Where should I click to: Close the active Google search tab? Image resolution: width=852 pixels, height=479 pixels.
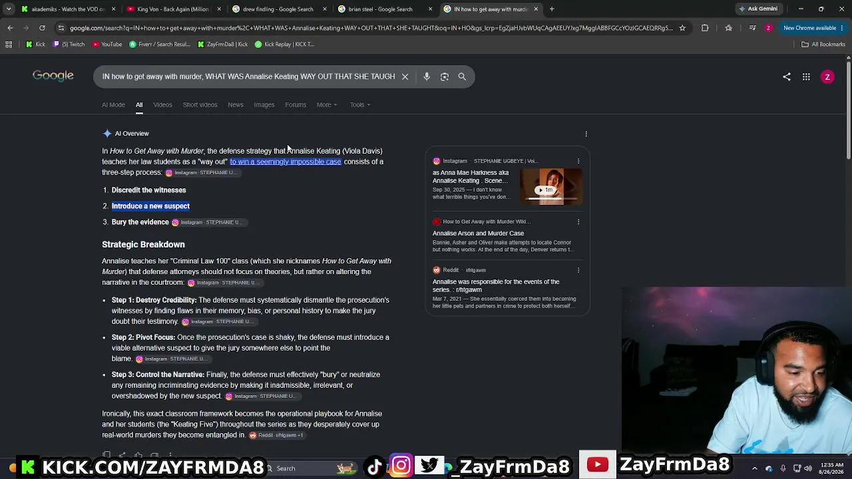pyautogui.click(x=536, y=9)
